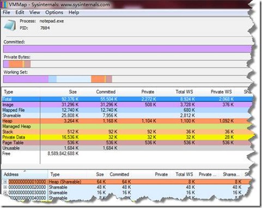Click the 16,536 K Private Data size
The image size is (262, 208).
point(70,137)
